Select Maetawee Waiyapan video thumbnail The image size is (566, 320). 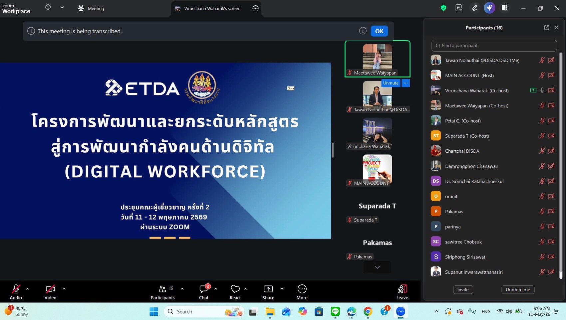pos(377,59)
